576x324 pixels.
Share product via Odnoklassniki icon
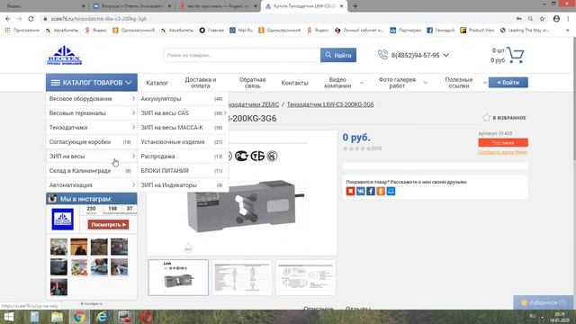[381, 191]
